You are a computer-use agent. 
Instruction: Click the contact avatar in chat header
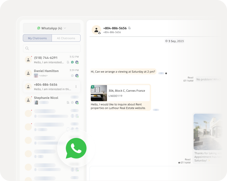(96, 30)
